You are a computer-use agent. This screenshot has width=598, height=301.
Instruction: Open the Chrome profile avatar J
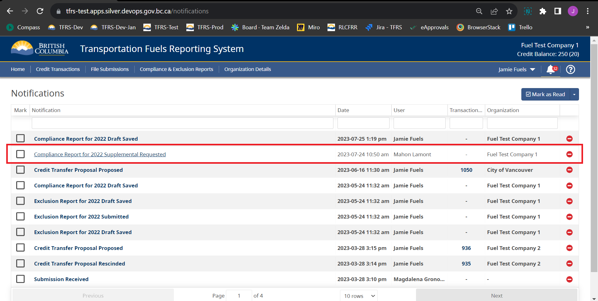pos(573,11)
